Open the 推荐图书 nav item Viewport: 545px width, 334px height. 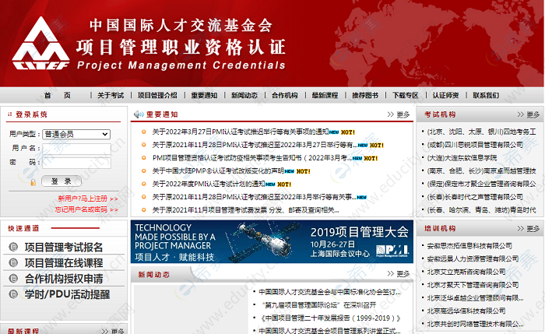(365, 95)
